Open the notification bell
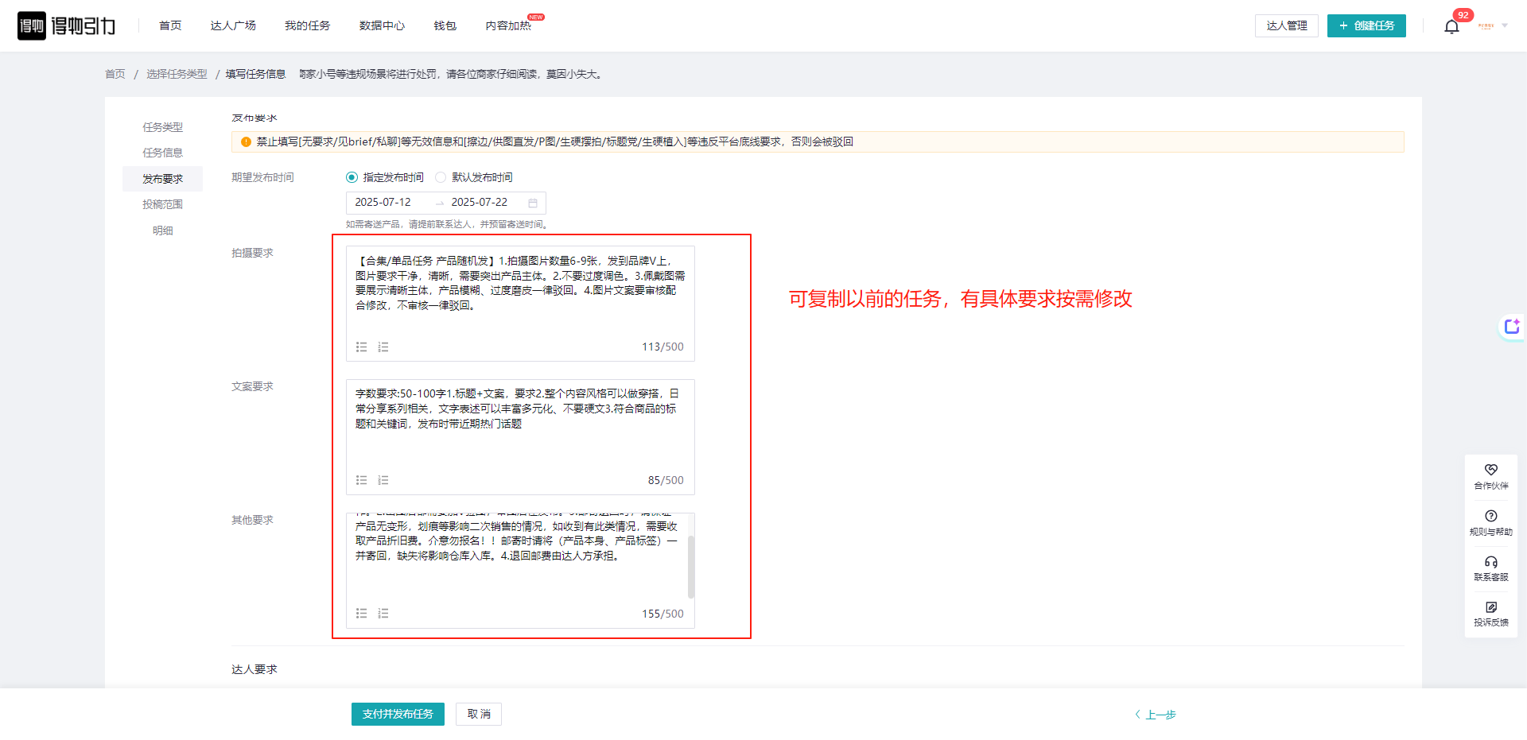 tap(1451, 26)
